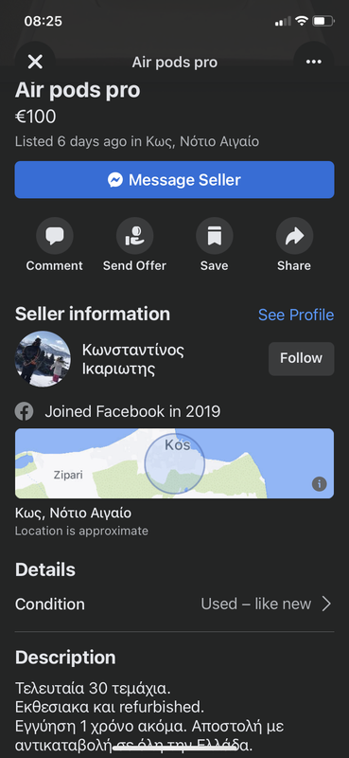Tap the Messenger icon in Message Seller
Viewport: 349px width, 758px height.
[115, 180]
